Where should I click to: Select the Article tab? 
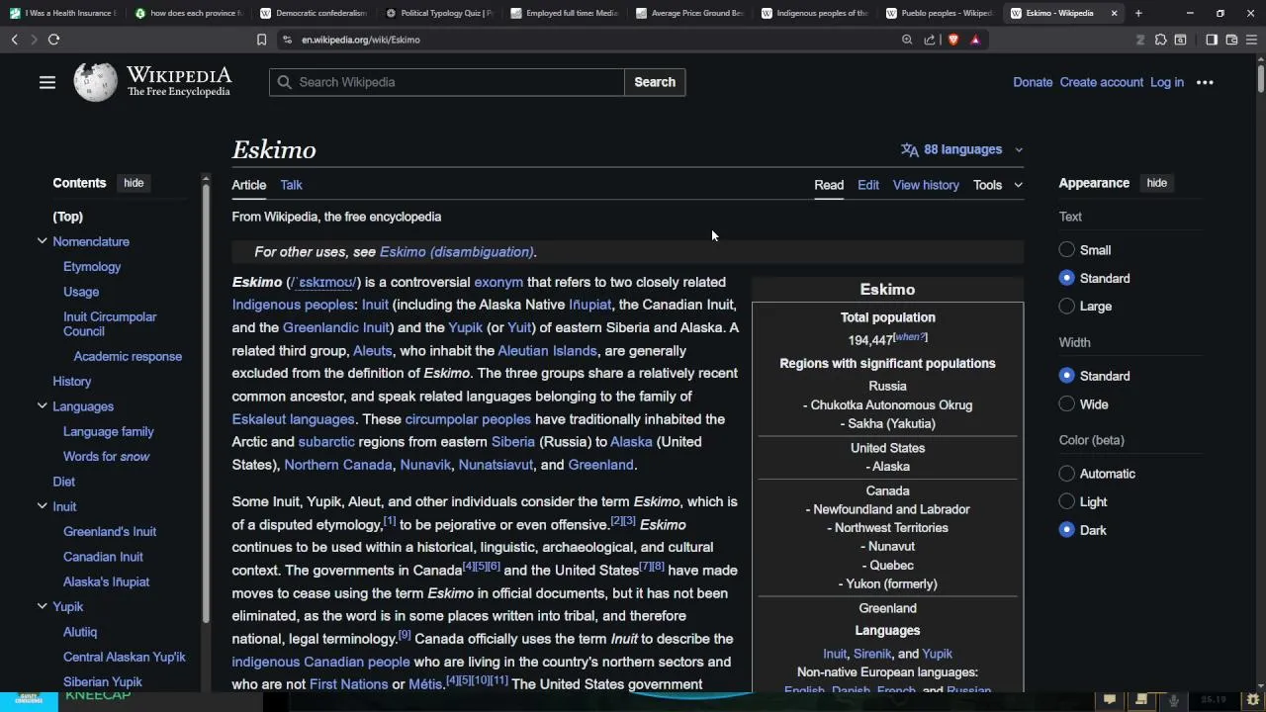pos(249,185)
